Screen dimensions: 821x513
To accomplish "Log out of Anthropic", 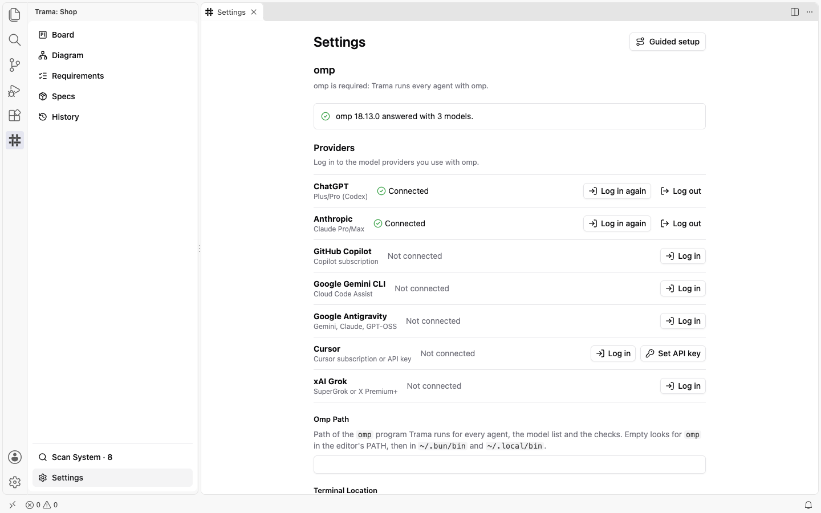I will [681, 223].
